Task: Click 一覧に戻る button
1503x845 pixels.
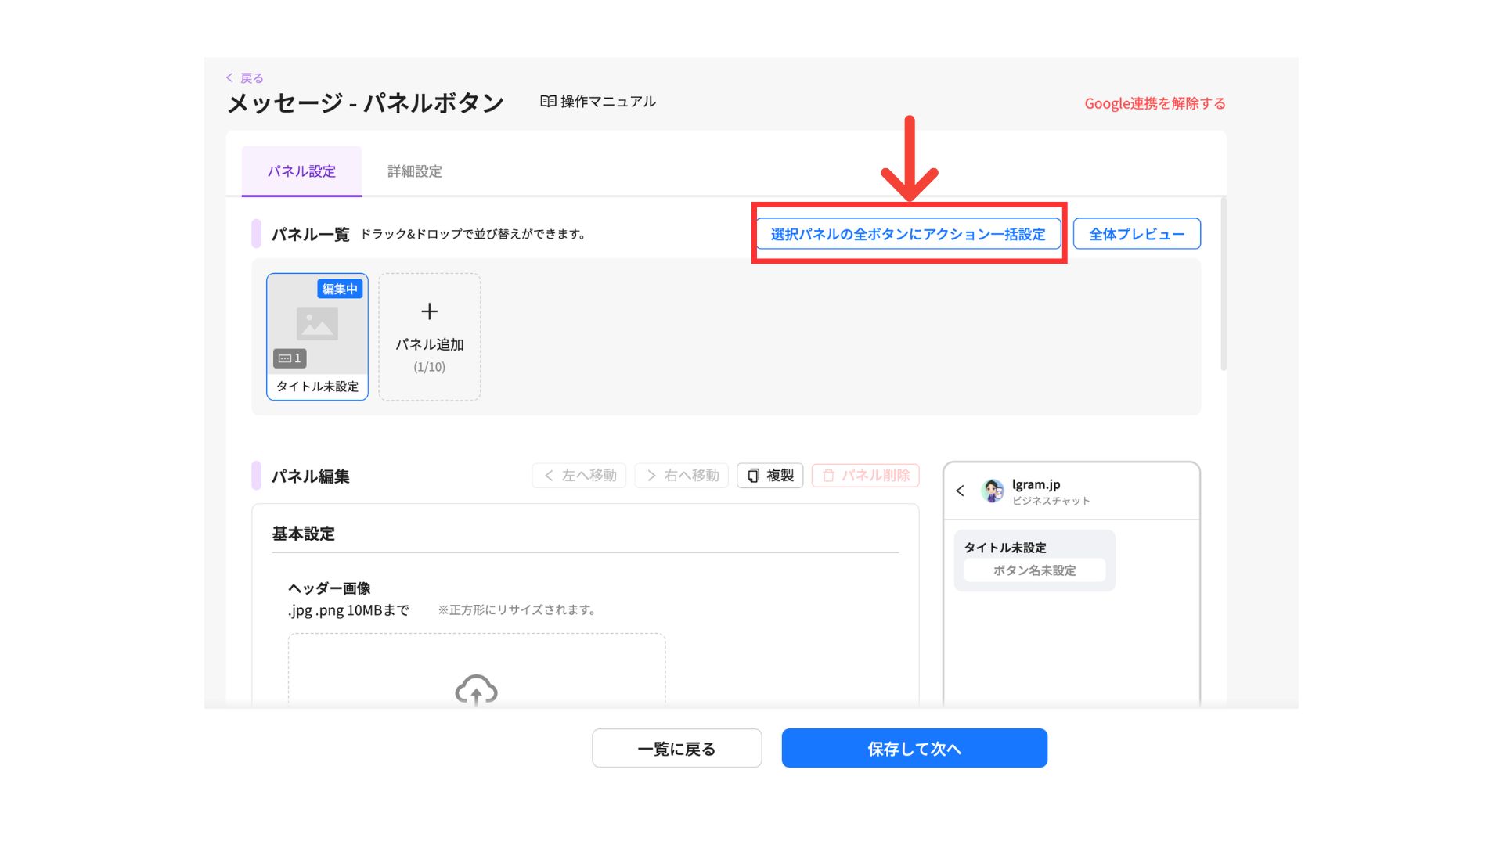Action: click(676, 749)
